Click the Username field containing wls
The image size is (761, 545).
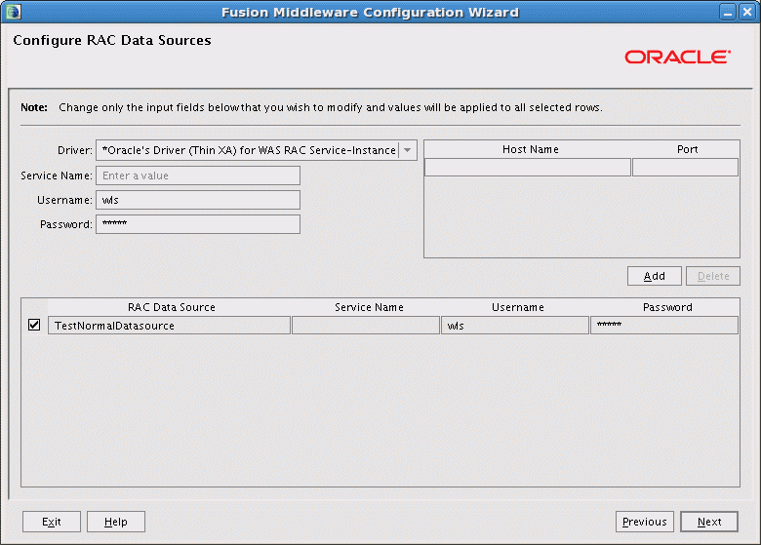198,200
